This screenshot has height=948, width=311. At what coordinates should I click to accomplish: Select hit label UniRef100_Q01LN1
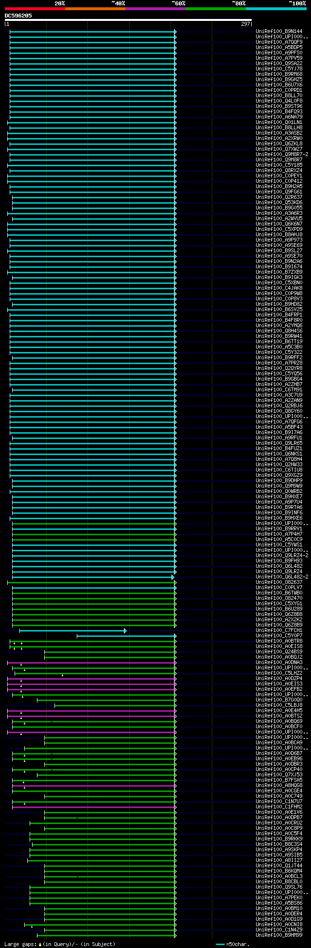279,123
